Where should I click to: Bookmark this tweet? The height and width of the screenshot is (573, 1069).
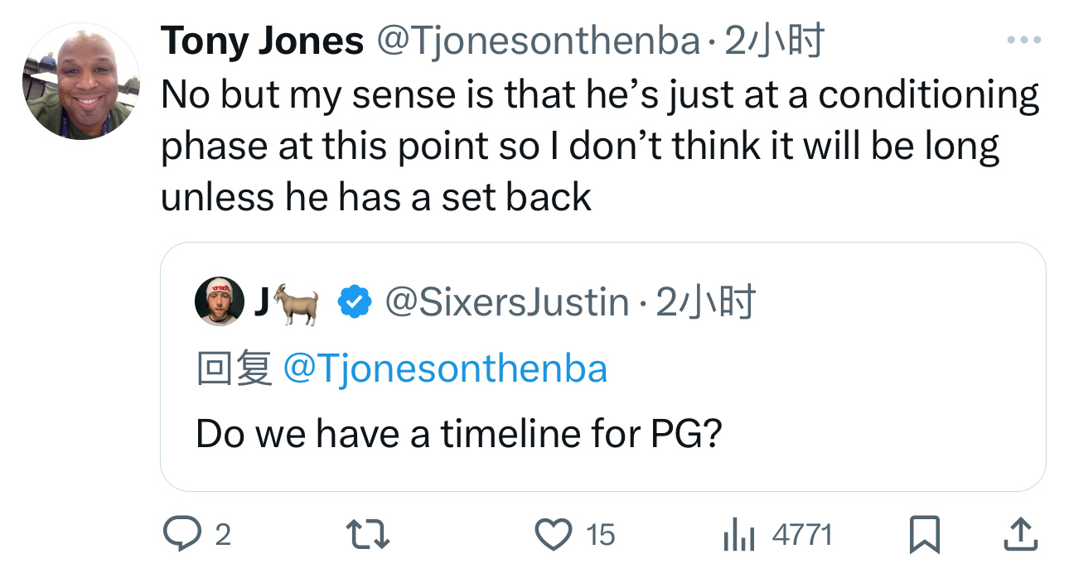pos(925,535)
